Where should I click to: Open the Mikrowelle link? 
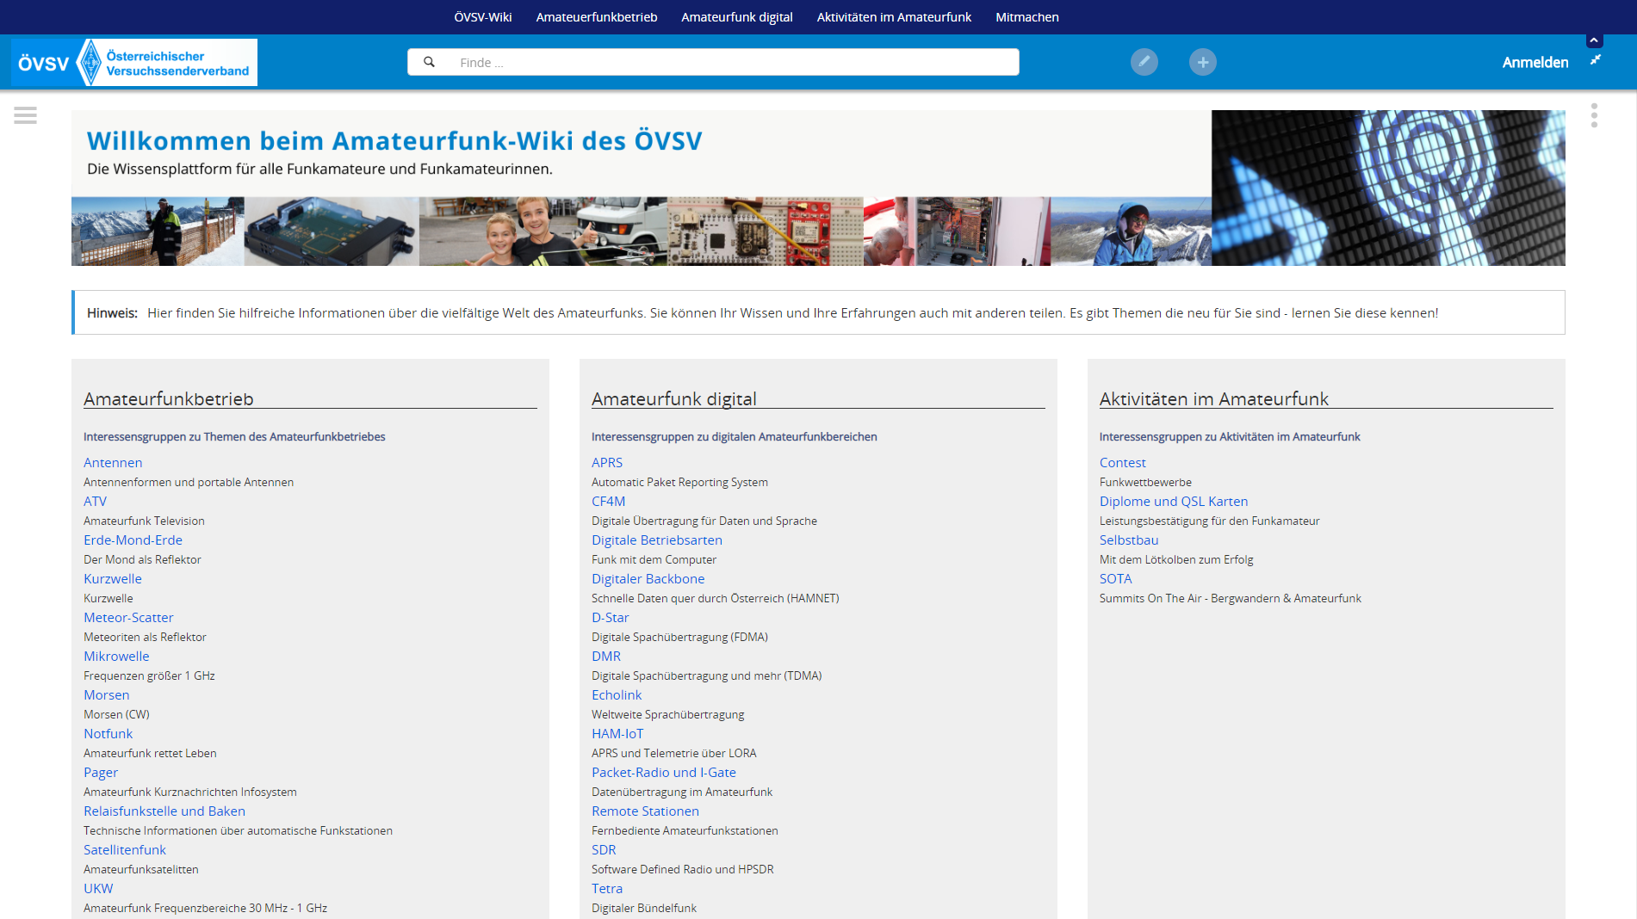tap(116, 657)
